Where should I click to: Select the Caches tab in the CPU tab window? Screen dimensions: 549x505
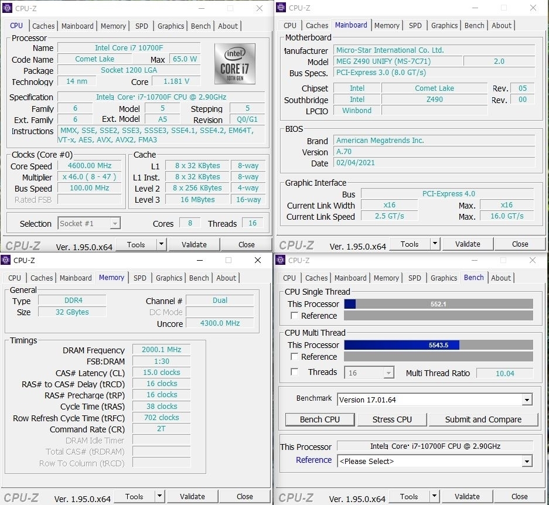click(43, 26)
